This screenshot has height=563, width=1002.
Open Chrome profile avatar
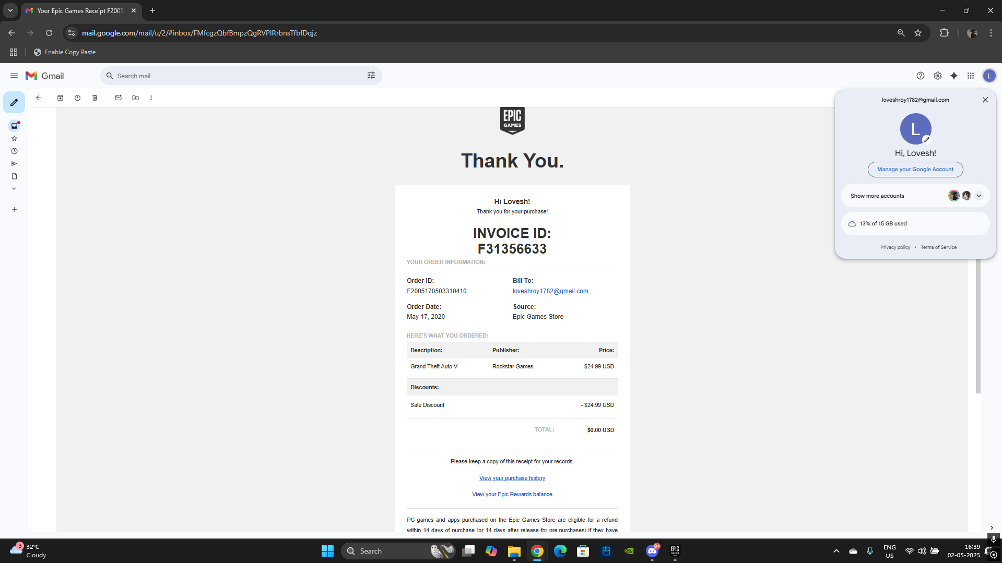point(972,33)
